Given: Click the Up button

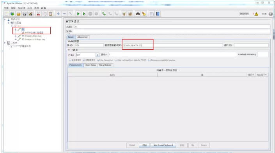Looking at the screenshot, I should coord(193,145).
